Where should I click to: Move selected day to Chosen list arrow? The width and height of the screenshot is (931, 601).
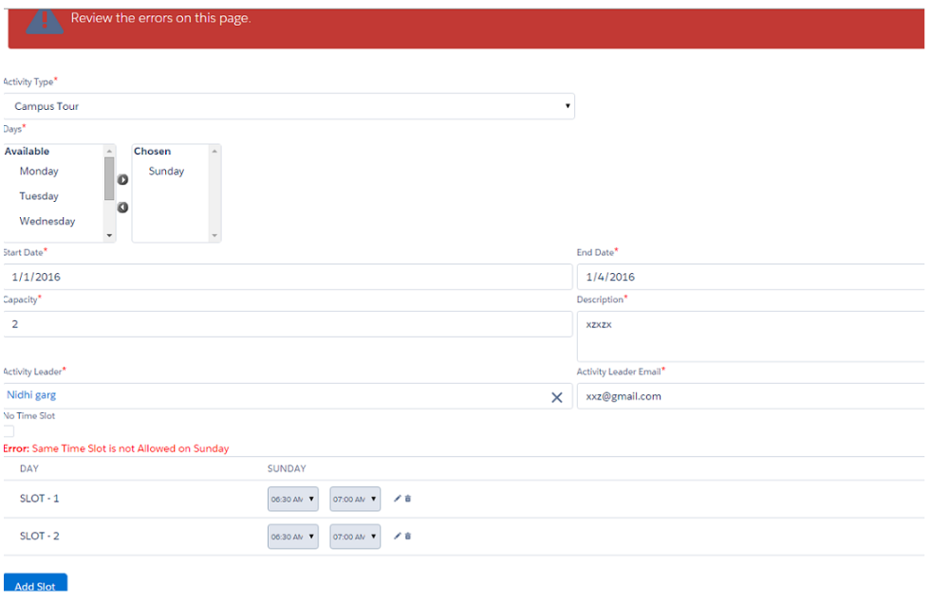coord(122,179)
